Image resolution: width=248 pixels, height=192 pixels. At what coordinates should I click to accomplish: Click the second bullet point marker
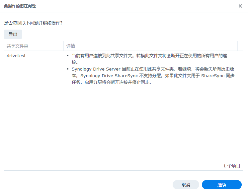[68, 70]
